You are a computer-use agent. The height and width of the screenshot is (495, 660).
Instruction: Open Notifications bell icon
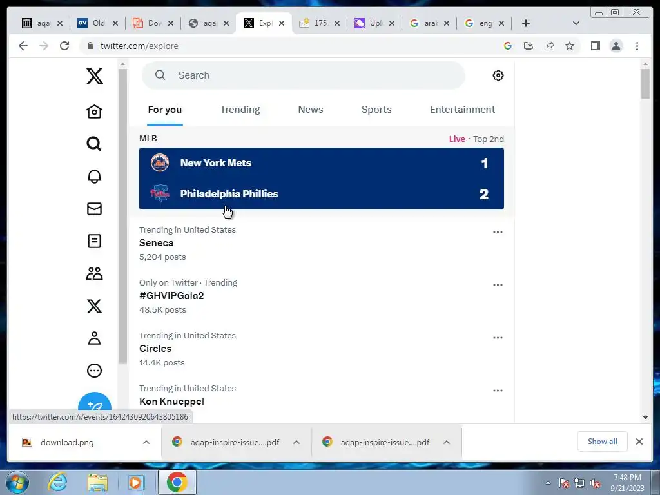pyautogui.click(x=94, y=177)
